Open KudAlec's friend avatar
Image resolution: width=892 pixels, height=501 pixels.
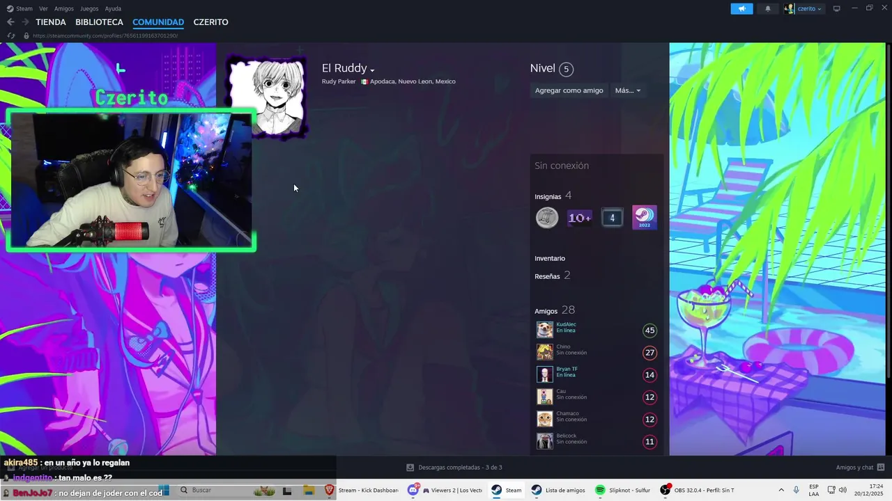point(545,330)
